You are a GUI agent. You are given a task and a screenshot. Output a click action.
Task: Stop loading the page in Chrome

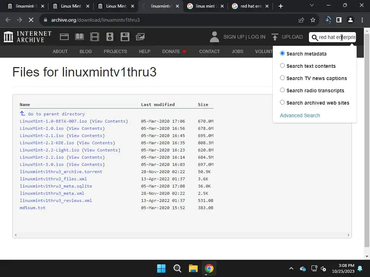(31, 20)
